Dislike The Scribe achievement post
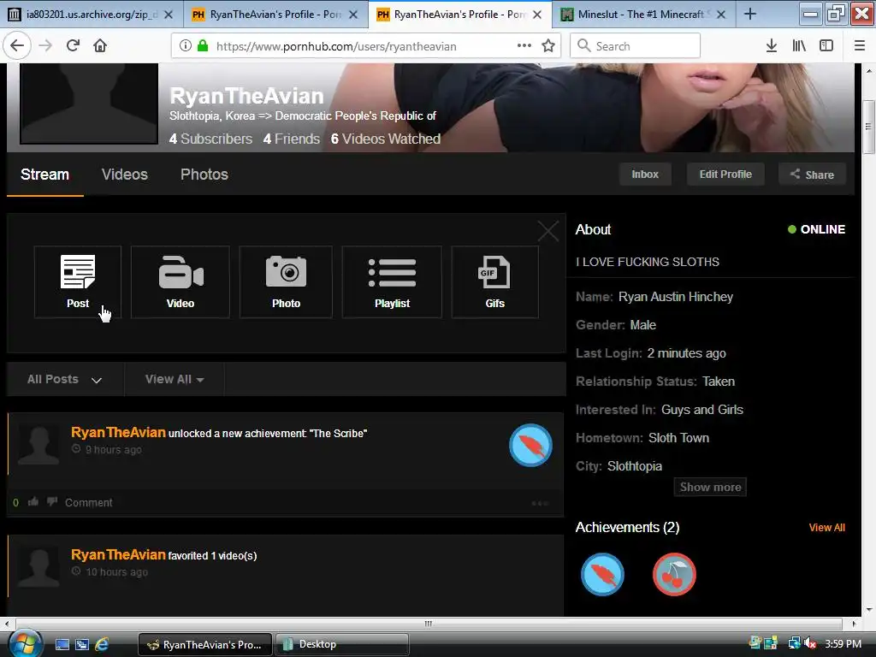Screen dimensions: 876x657 click(52, 501)
